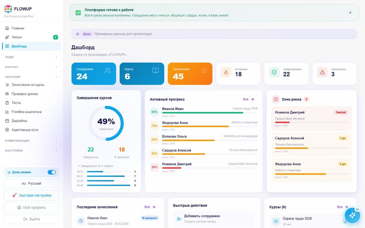The image size is (365, 228).
Task: Expand the КОММУНИКАЦИИ sidebar section
Action: point(31,141)
